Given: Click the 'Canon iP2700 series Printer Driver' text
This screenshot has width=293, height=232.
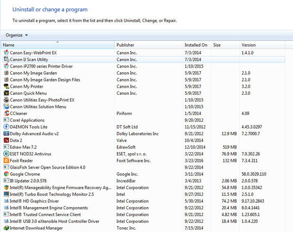Looking at the screenshot, I should click(x=41, y=66).
